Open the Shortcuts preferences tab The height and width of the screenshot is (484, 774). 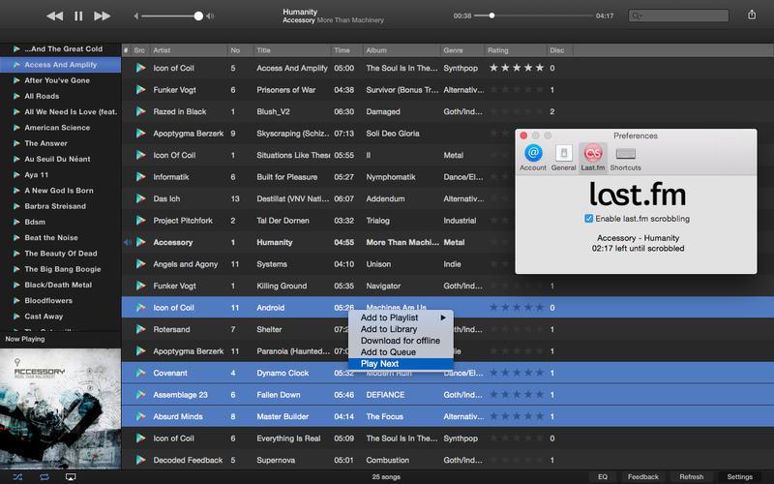625,158
